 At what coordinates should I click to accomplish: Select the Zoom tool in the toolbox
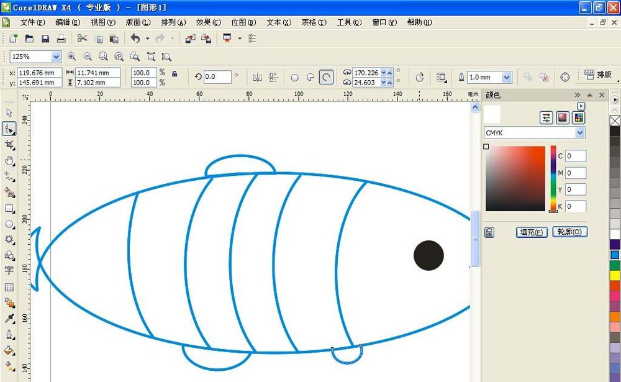tap(9, 161)
